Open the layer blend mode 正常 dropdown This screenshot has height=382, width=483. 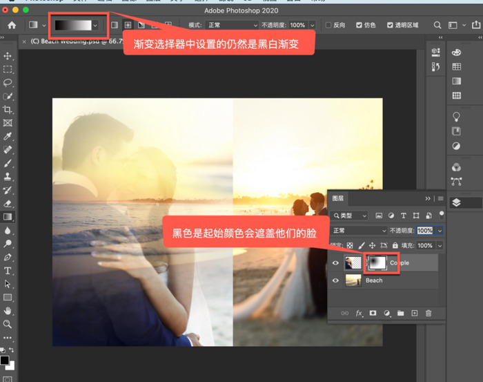359,231
